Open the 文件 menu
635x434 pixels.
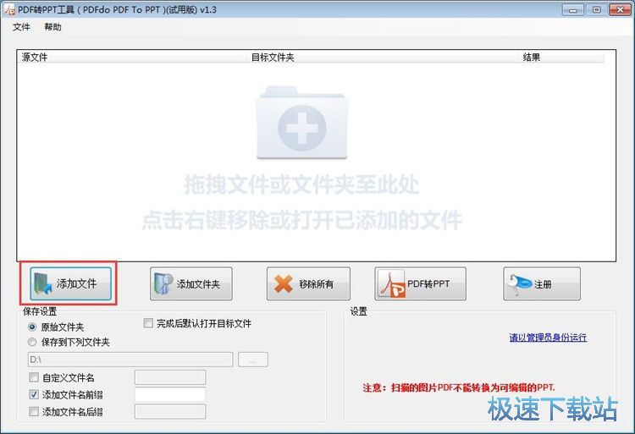click(21, 27)
